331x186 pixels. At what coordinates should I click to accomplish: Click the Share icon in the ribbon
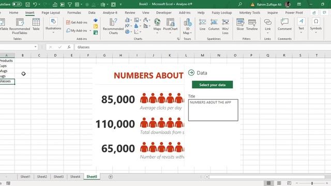[x=314, y=12]
